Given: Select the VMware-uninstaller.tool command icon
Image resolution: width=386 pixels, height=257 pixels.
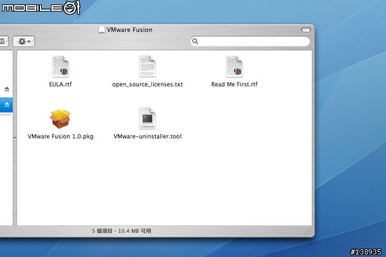Looking at the screenshot, I should click(147, 118).
